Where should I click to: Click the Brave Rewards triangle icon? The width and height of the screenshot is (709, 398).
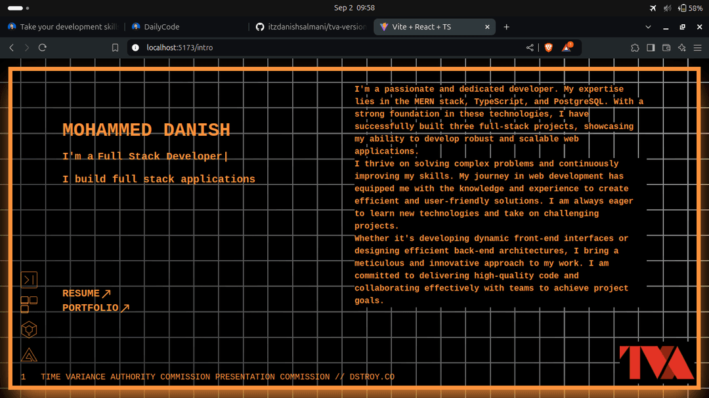tap(567, 47)
